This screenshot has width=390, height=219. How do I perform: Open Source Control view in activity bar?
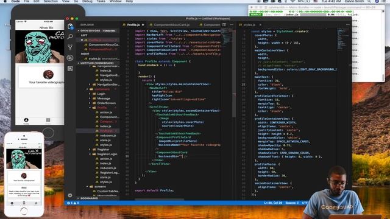[70, 47]
